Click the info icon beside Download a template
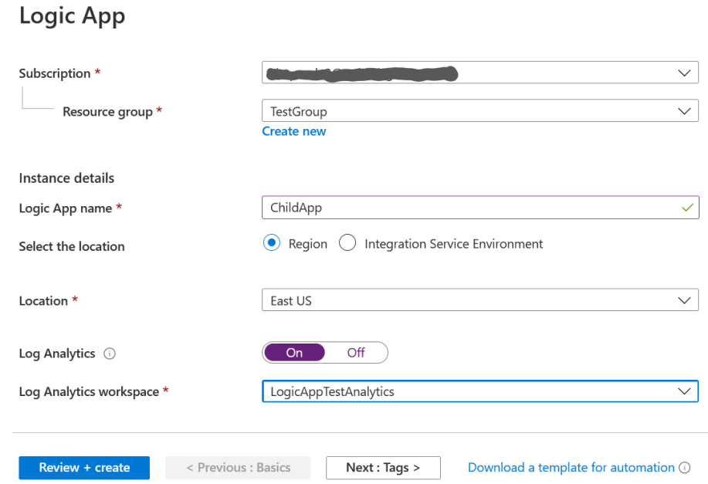Screen dimensions: 708x484 point(685,468)
